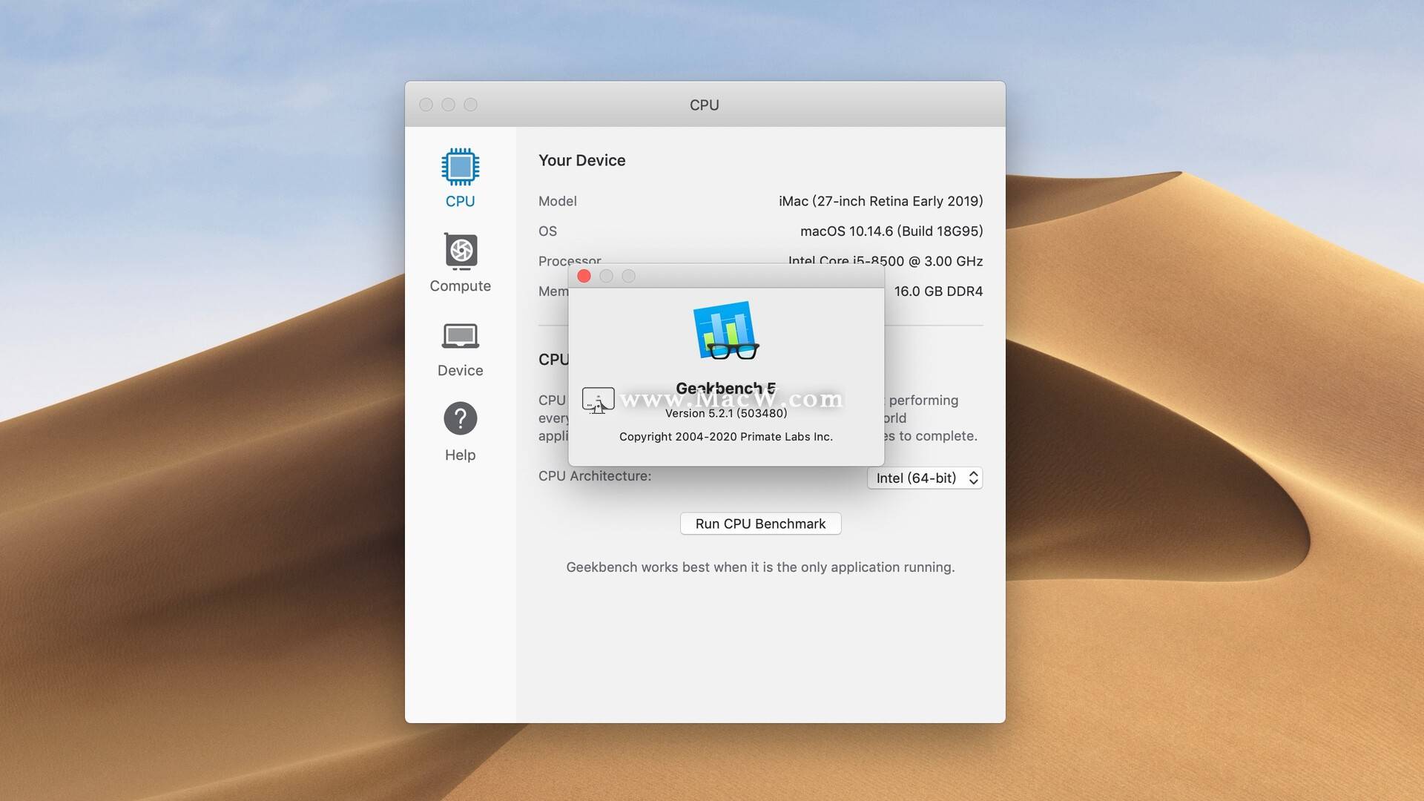The image size is (1424, 801).
Task: Click the Copyright 2004-2020 Primate Labs text
Action: click(x=726, y=437)
